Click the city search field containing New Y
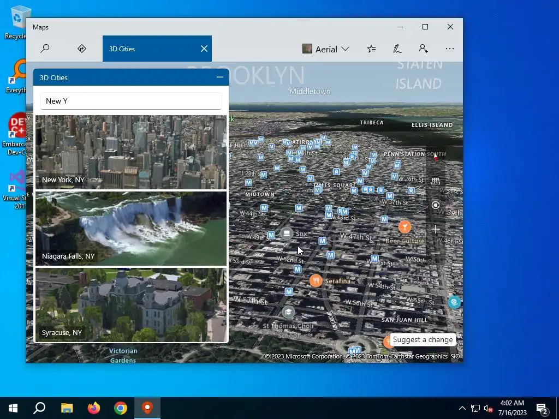 131,101
